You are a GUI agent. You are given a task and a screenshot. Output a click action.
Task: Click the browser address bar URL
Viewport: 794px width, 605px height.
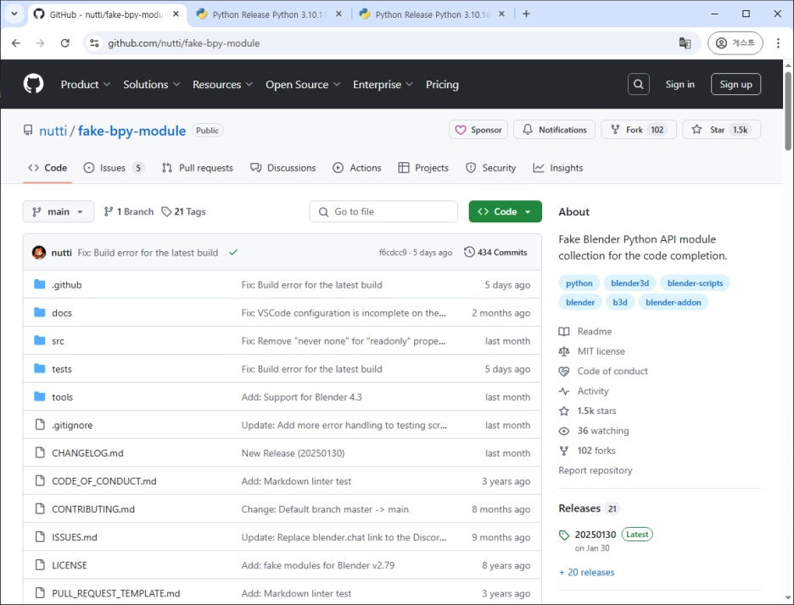pyautogui.click(x=183, y=43)
